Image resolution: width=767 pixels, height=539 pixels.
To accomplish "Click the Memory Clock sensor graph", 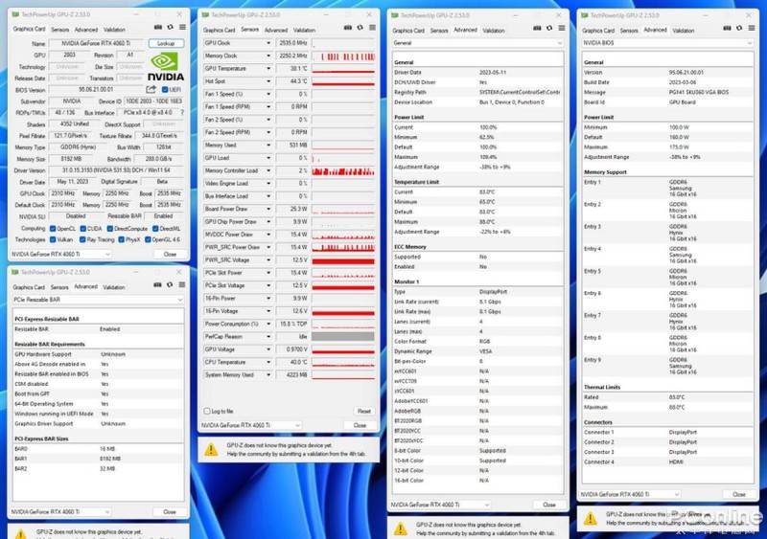I will click(x=343, y=56).
